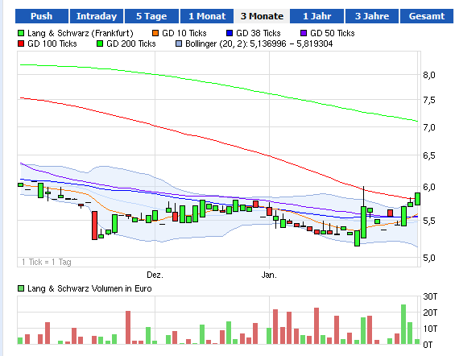Image resolution: width=455 pixels, height=356 pixels.
Task: Click the light blue Bollinger legend swatch
Action: 179,43
